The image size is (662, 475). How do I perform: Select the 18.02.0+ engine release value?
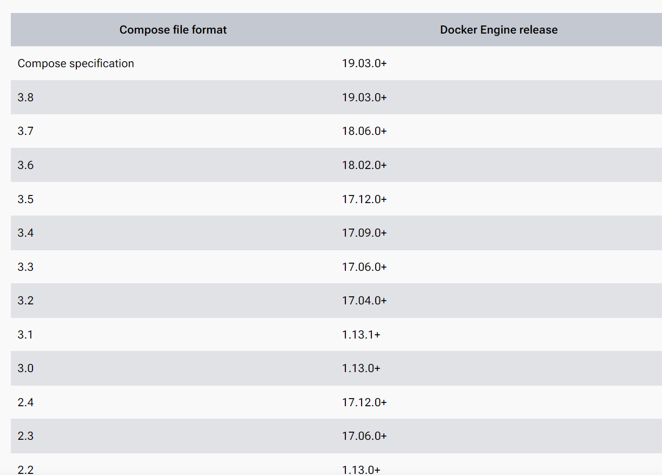point(364,165)
